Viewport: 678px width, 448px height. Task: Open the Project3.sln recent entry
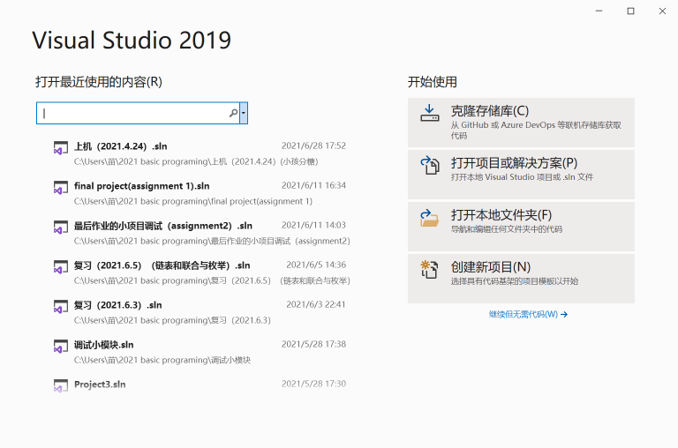point(100,385)
